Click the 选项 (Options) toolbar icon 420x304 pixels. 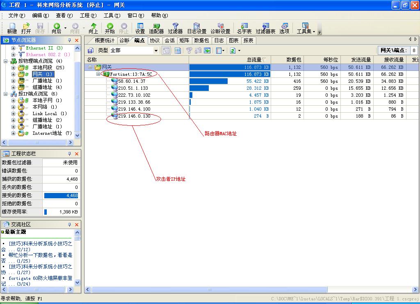[284, 28]
